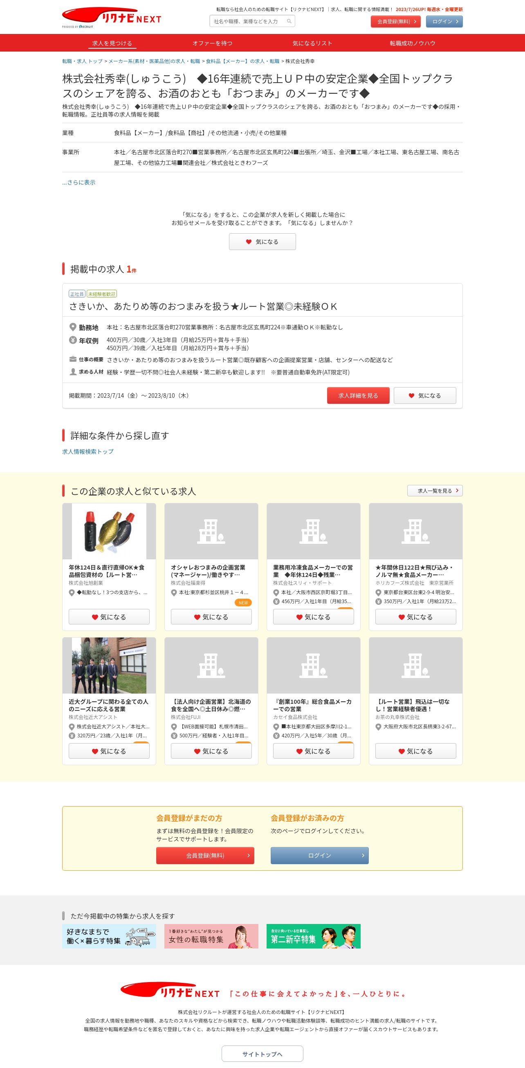Click building placeholder image of スリィ・サポート card

click(314, 531)
